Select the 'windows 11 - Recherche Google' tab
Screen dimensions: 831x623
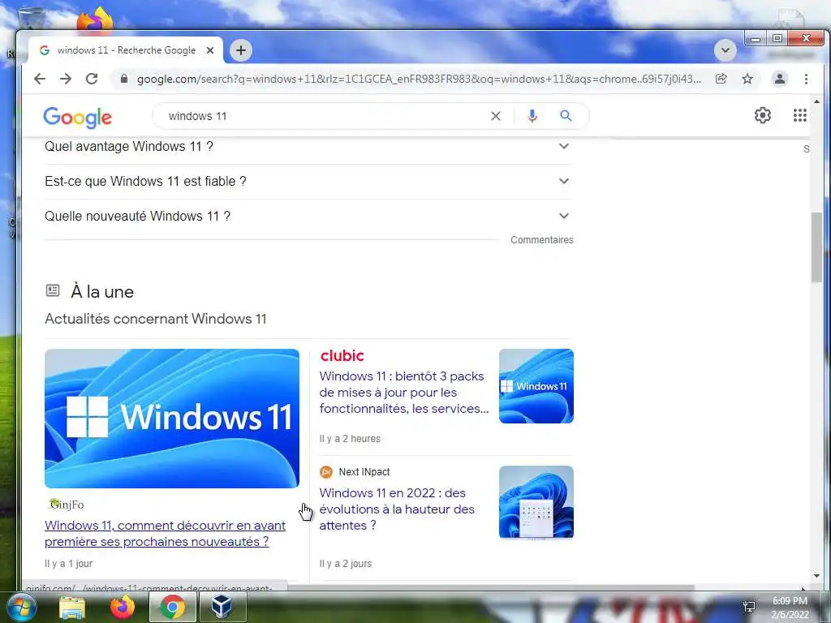tap(126, 50)
